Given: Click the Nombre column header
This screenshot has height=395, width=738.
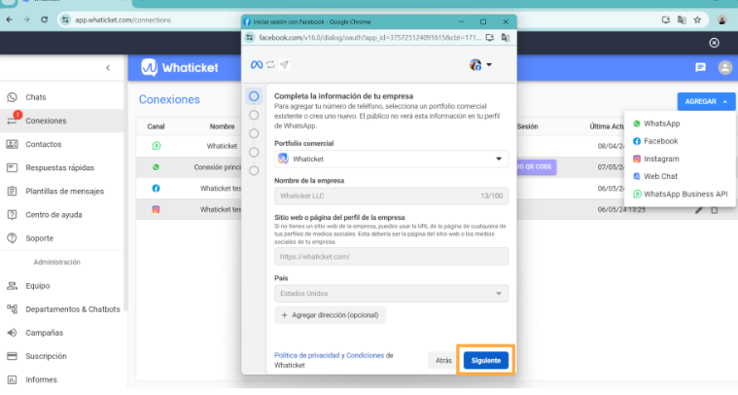Looking at the screenshot, I should tap(222, 126).
